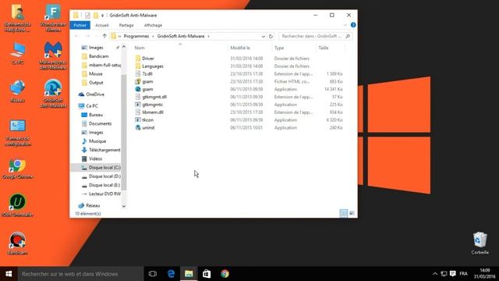Refresh the GridinSoft Anti-Malware folder view
The width and height of the screenshot is (499, 281).
[271, 37]
